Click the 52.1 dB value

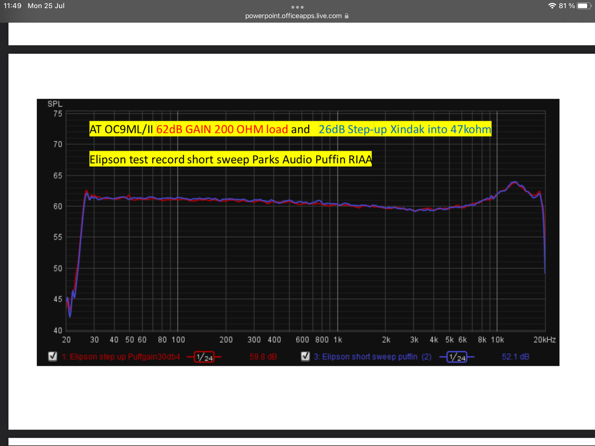(x=516, y=356)
